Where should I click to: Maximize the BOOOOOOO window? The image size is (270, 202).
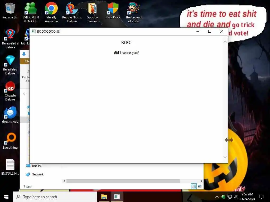click(x=210, y=31)
